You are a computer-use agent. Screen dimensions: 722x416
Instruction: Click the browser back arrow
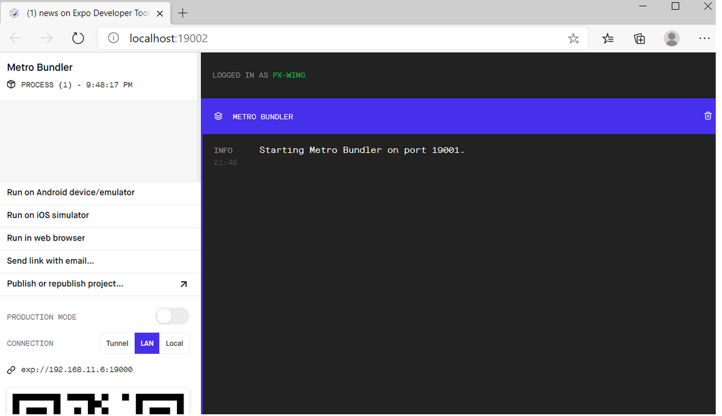coord(16,38)
